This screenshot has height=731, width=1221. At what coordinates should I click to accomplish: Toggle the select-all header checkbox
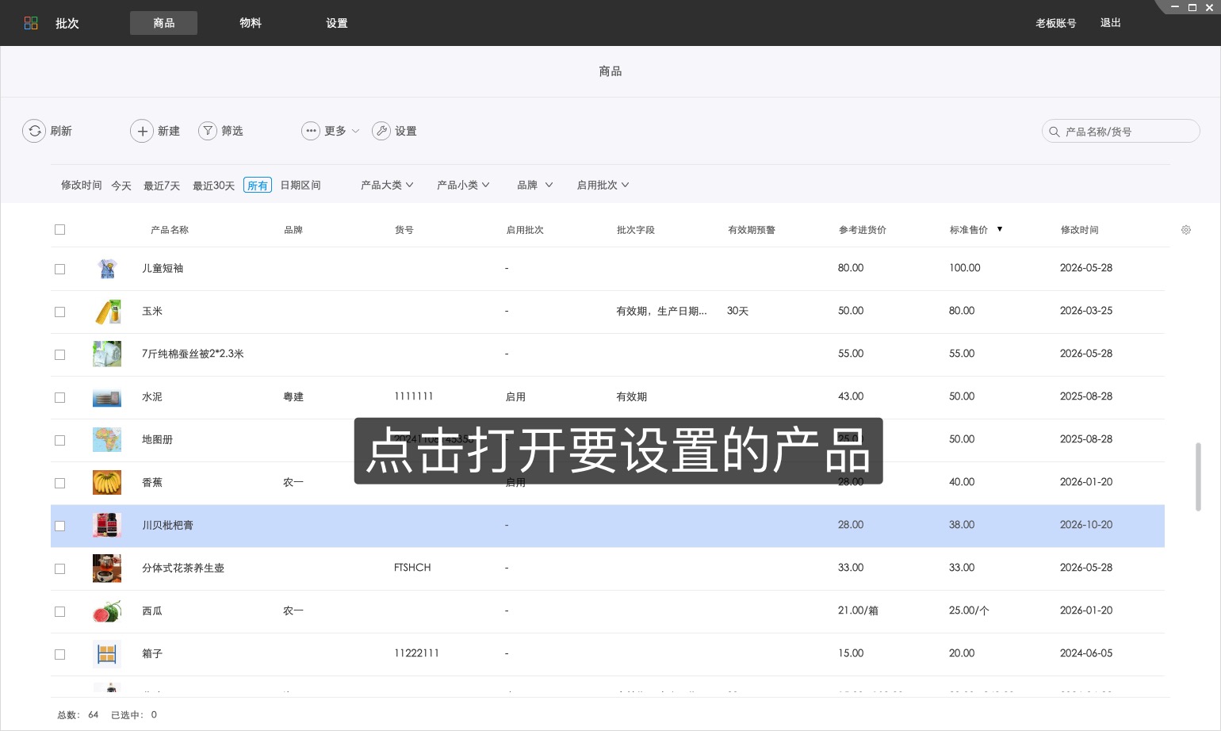pos(59,230)
